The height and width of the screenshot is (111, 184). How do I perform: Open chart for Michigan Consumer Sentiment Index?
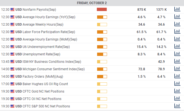(177, 69)
